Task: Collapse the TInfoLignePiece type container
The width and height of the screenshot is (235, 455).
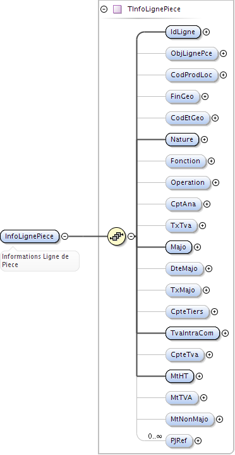Action: click(104, 9)
